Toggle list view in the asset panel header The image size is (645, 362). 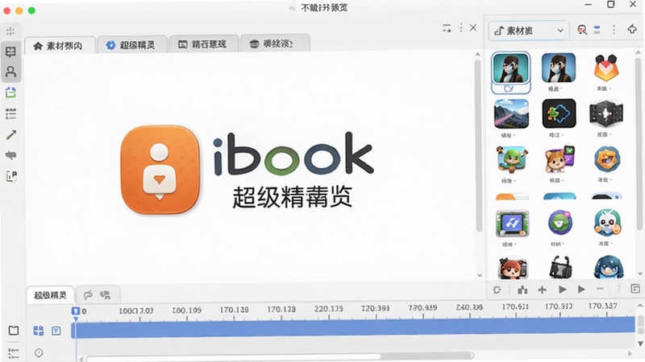tap(597, 30)
